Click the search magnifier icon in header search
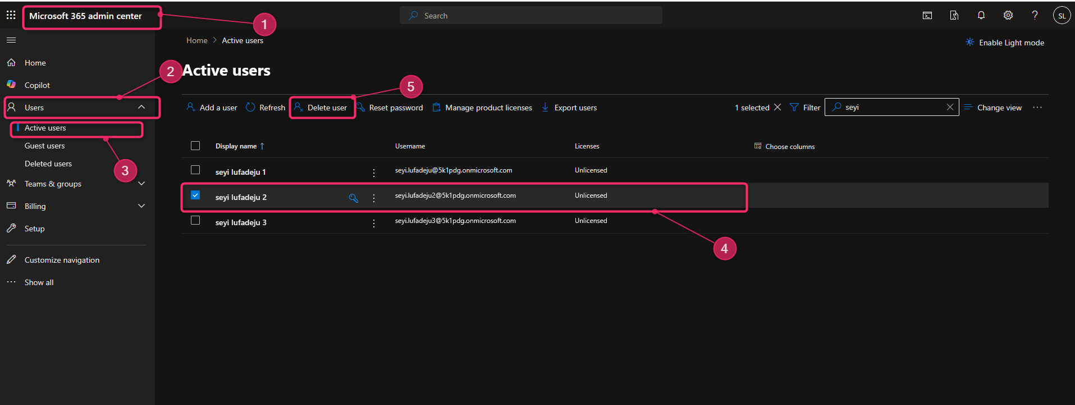The width and height of the screenshot is (1075, 405). pos(414,15)
